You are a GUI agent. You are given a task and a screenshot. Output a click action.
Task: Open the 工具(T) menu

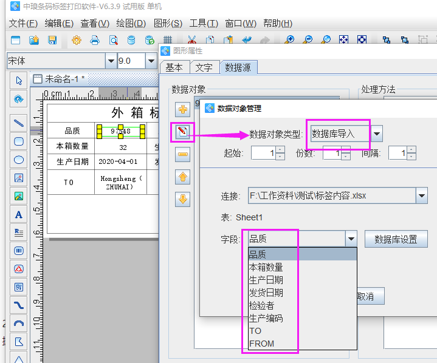204,24
